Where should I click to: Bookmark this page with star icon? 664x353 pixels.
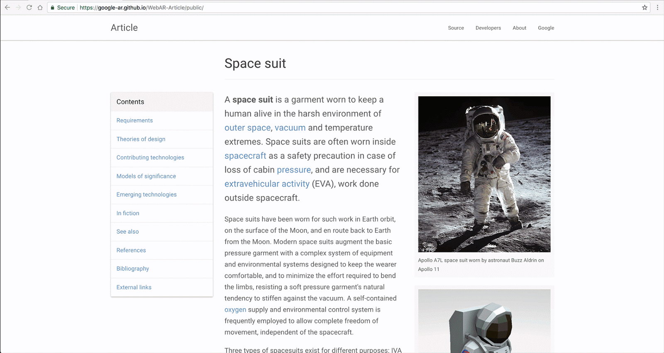644,7
